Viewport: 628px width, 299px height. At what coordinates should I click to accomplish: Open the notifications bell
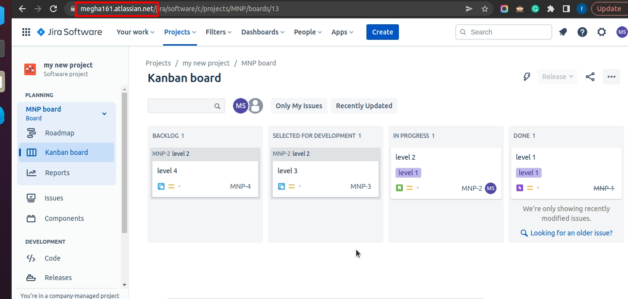(x=563, y=32)
